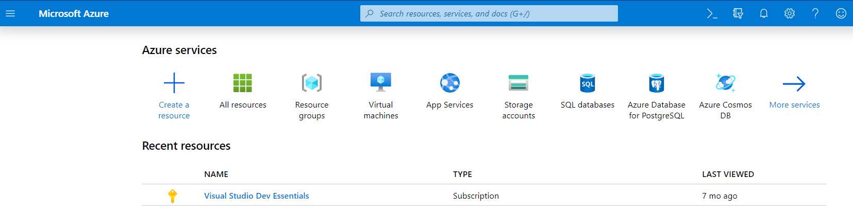Open the Resource groups label
The height and width of the screenshot is (212, 853).
(x=312, y=110)
